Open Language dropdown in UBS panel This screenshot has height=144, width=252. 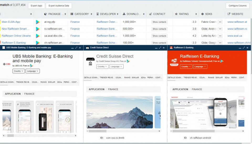[x=33, y=71]
